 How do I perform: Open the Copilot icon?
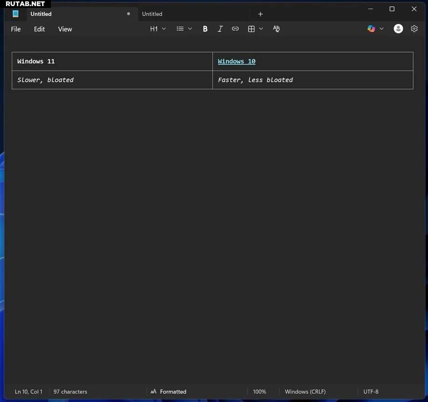[371, 29]
